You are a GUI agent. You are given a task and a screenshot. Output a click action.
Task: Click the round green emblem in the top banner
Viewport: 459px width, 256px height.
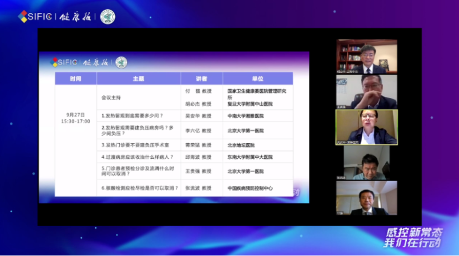pos(108,17)
